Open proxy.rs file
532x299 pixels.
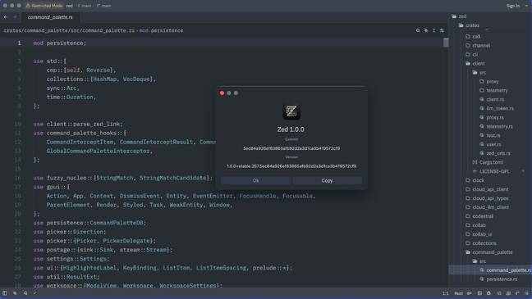(x=492, y=117)
